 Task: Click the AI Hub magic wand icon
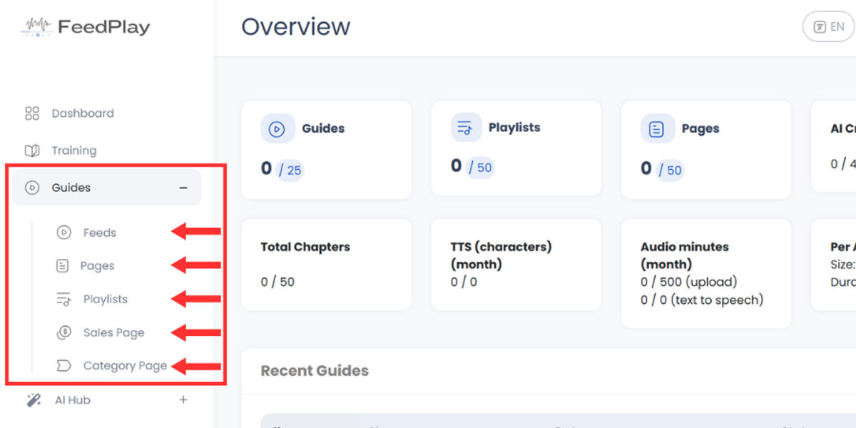point(34,400)
